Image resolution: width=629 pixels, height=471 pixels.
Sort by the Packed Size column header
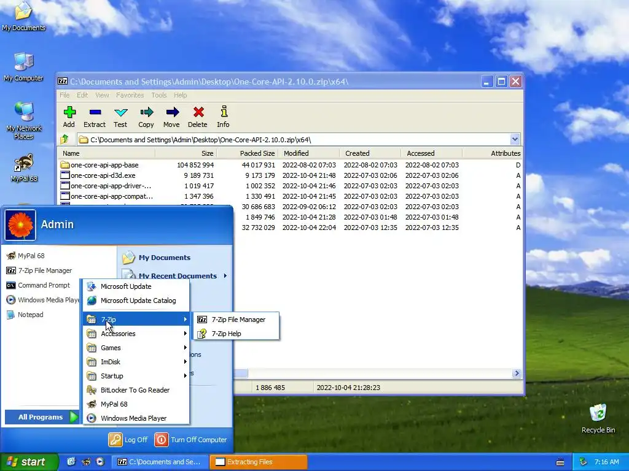pyautogui.click(x=248, y=153)
